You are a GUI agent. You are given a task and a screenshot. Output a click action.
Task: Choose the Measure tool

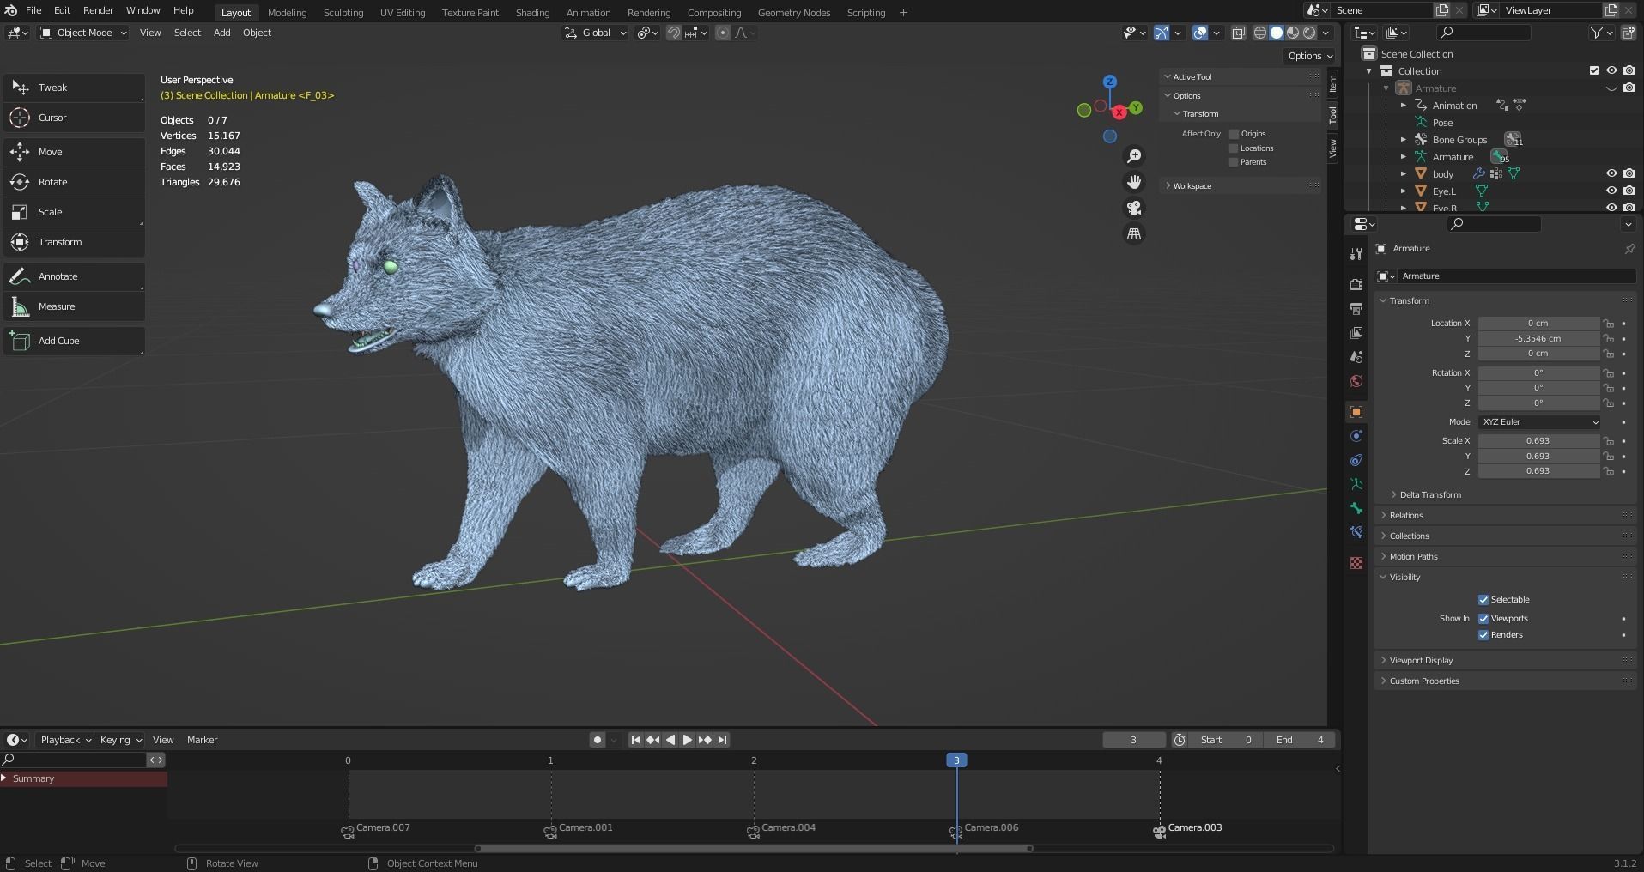point(75,306)
